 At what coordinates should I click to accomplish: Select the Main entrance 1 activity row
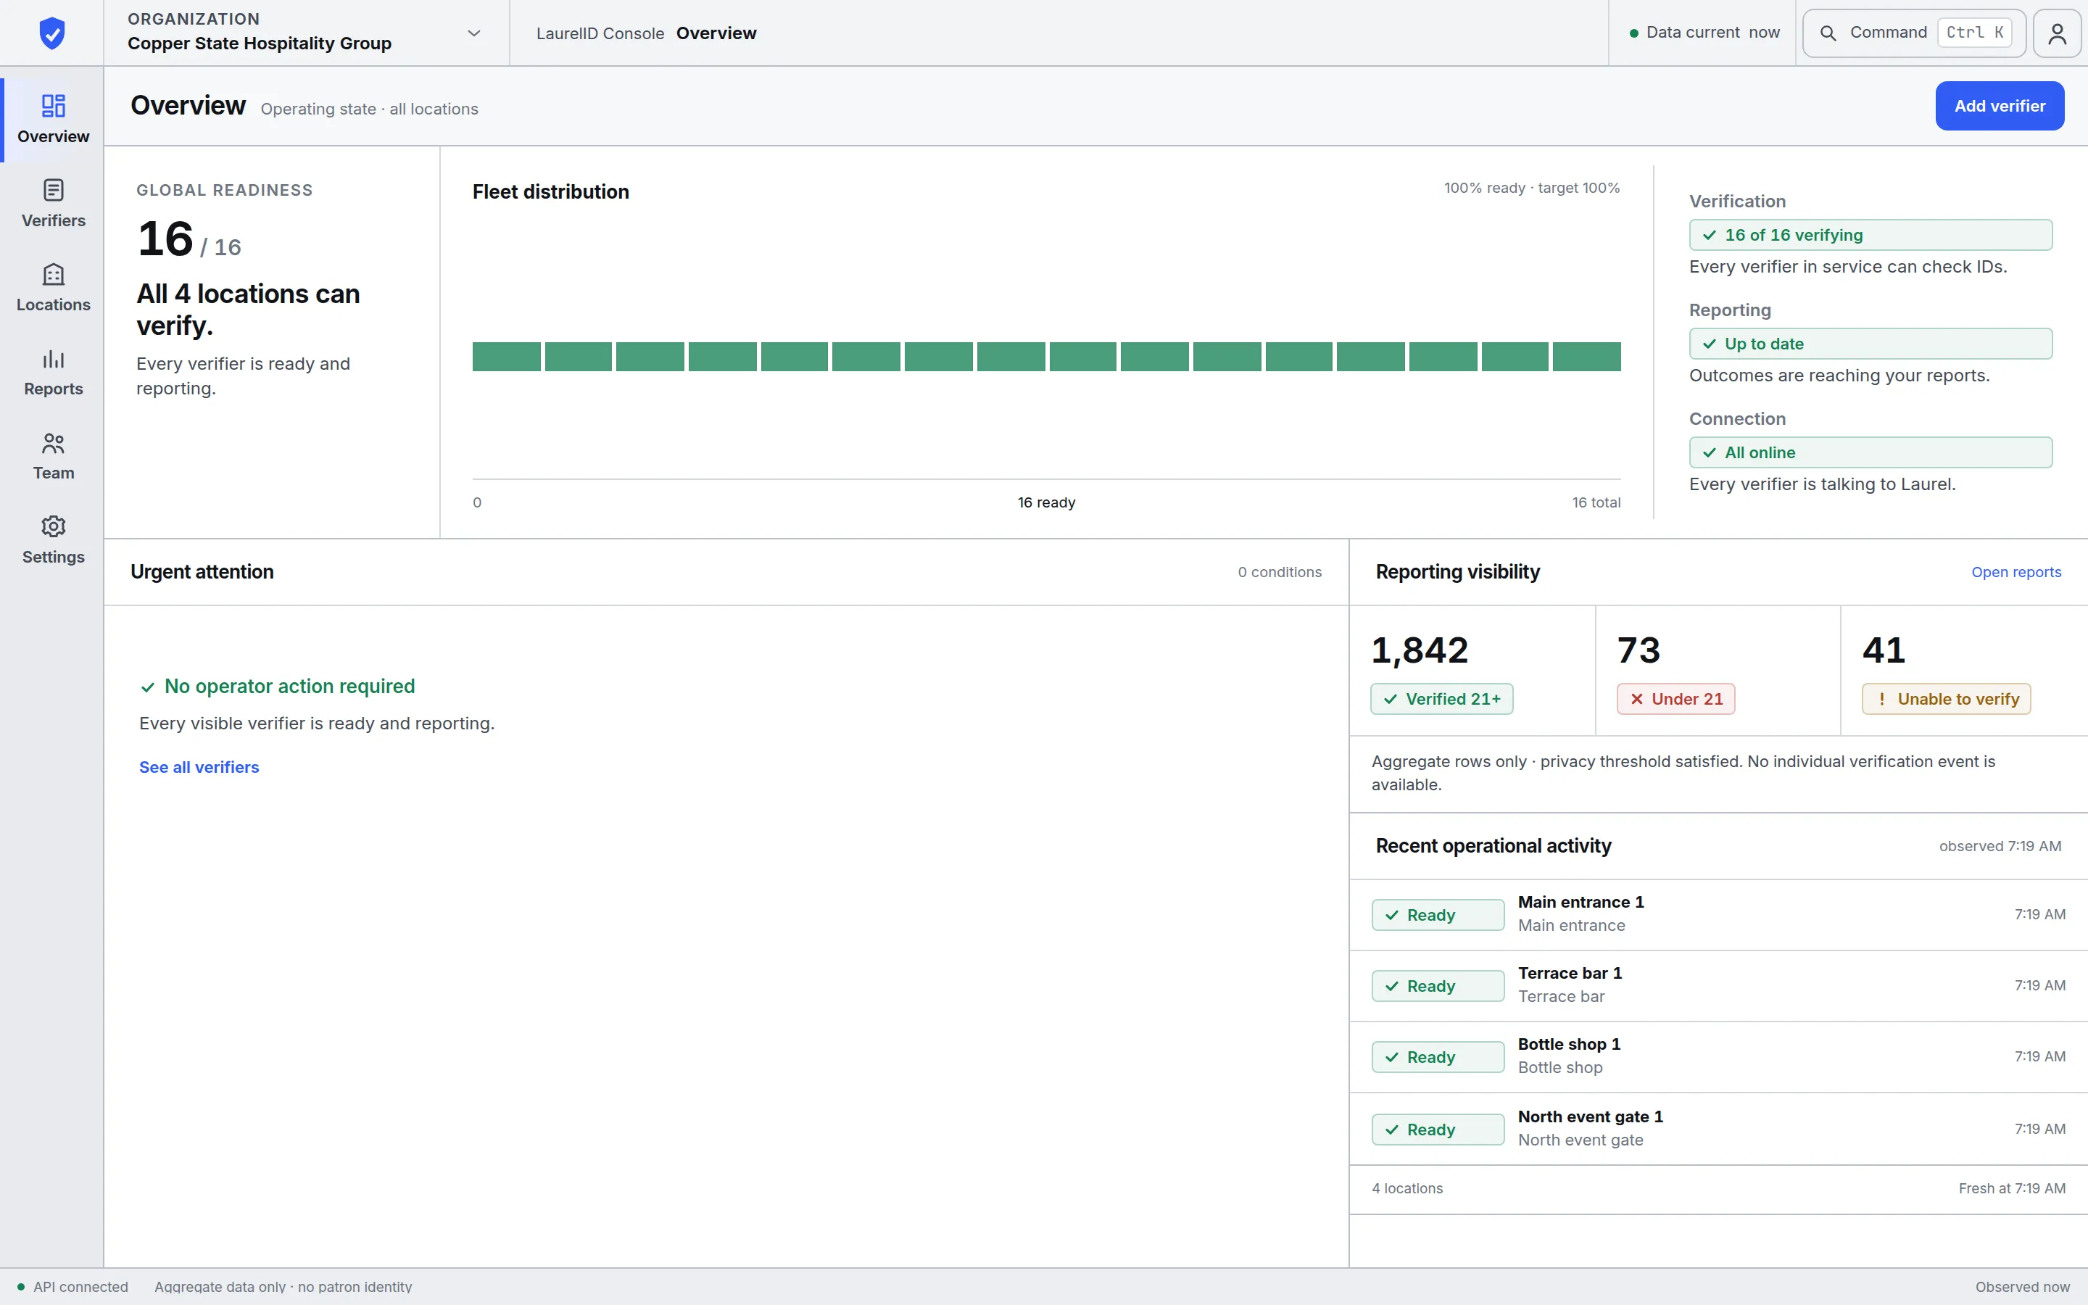tap(1718, 915)
